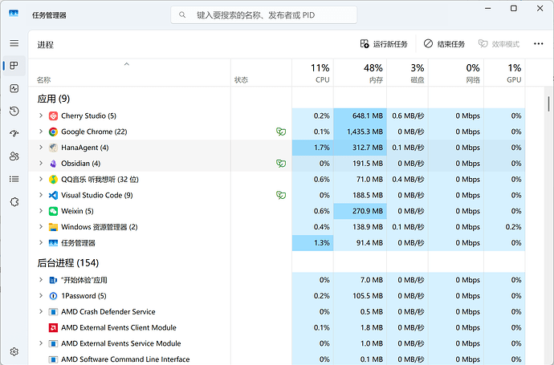
Task: Click the Weixin app icon
Action: pyautogui.click(x=53, y=211)
